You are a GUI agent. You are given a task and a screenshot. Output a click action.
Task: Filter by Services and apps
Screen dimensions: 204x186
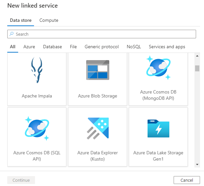(167, 47)
